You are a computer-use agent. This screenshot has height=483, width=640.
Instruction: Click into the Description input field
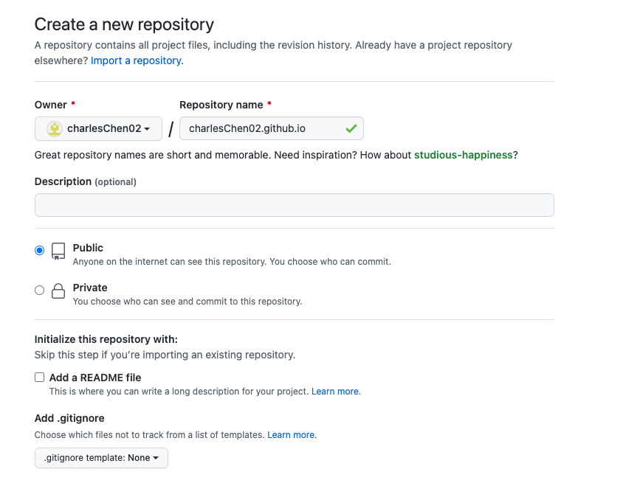pos(295,205)
